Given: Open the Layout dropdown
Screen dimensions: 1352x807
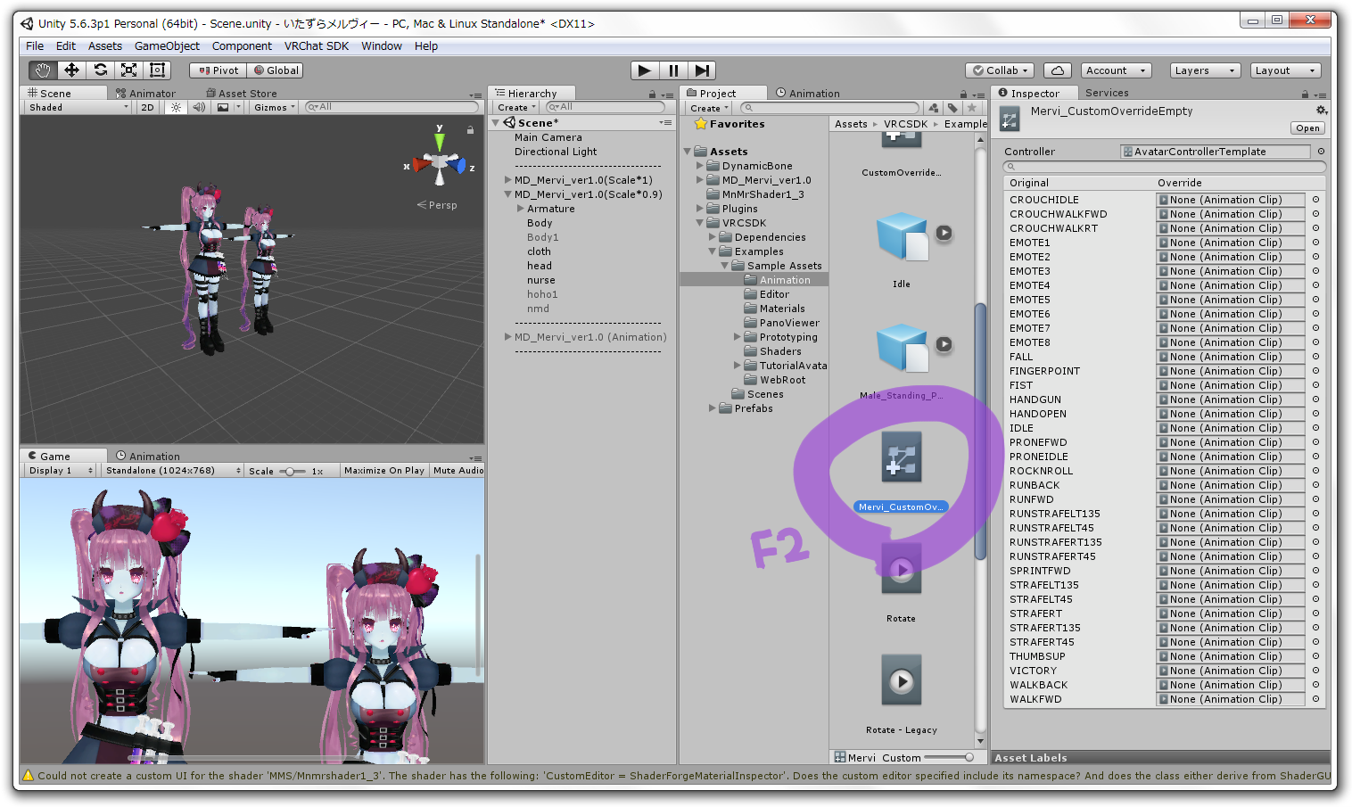Looking at the screenshot, I should pyautogui.click(x=1284, y=70).
